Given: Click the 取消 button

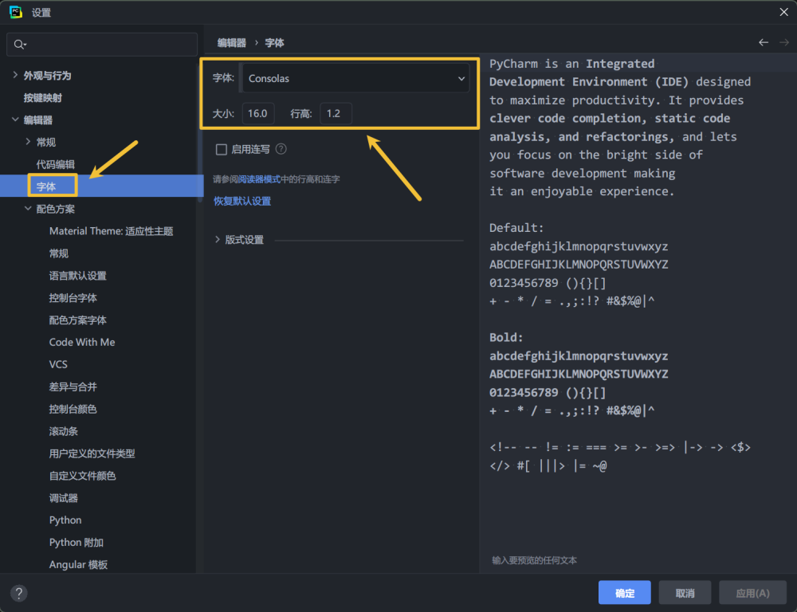Looking at the screenshot, I should point(685,593).
